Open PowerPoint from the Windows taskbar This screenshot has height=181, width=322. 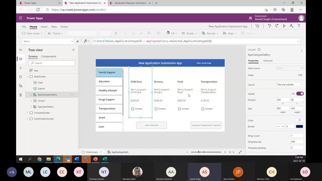[96, 159]
